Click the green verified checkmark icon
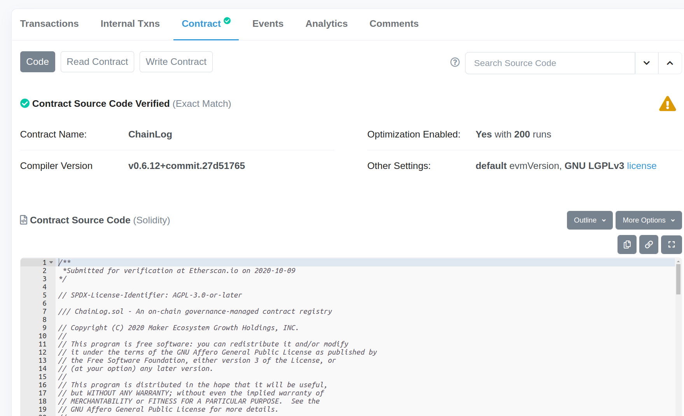This screenshot has width=684, height=416. (x=25, y=103)
